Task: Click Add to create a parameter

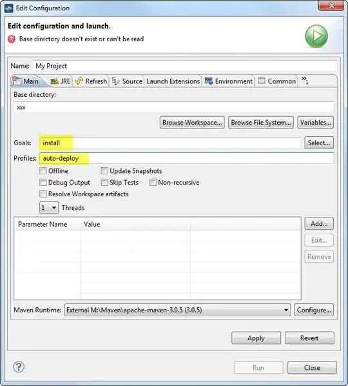Action: (319, 223)
